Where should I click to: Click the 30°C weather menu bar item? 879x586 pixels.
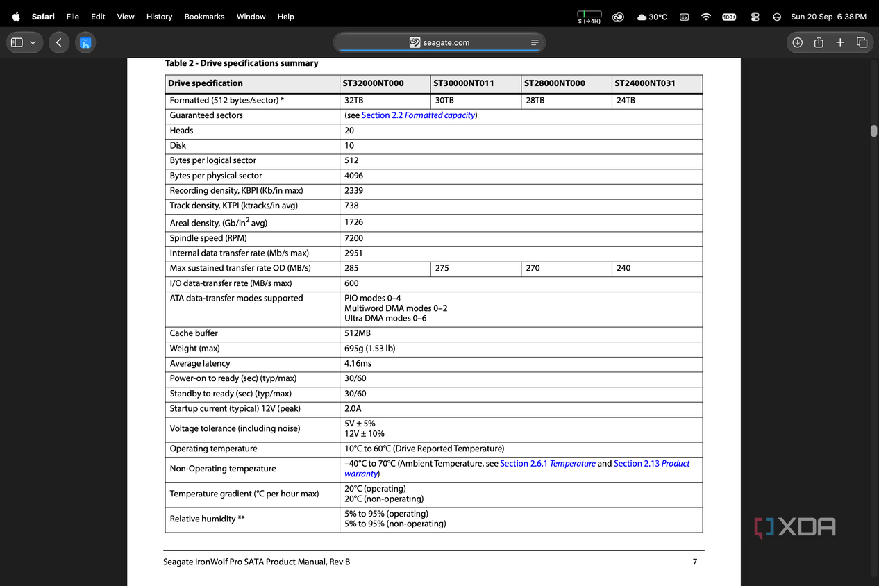tap(652, 17)
